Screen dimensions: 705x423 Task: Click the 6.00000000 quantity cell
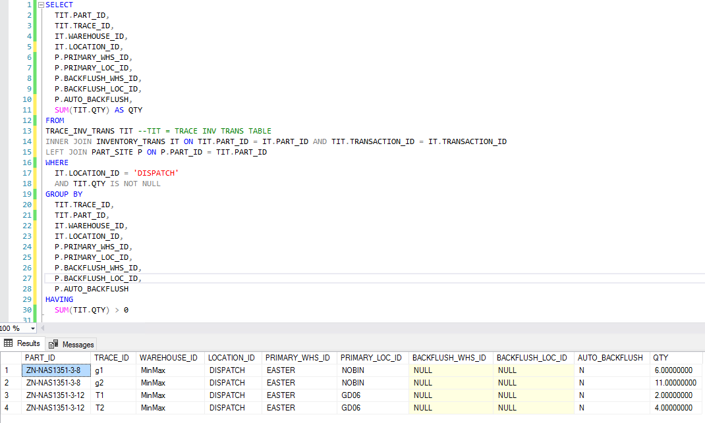click(x=676, y=370)
